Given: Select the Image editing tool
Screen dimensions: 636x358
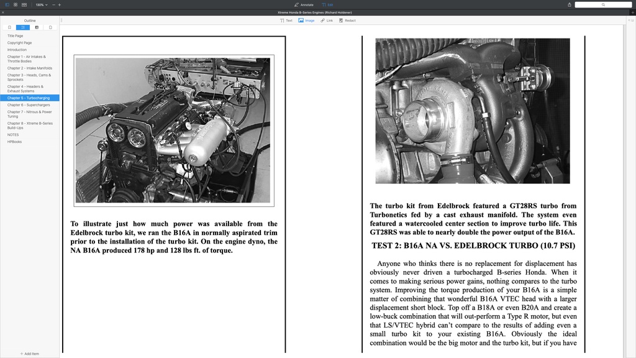Looking at the screenshot, I should pos(305,20).
